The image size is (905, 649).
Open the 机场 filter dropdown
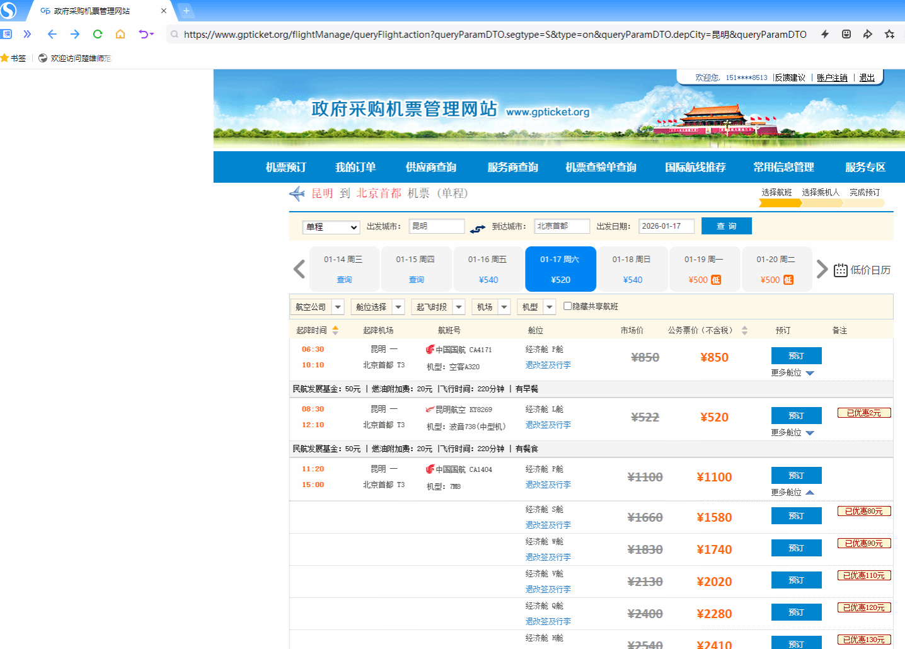click(x=491, y=307)
